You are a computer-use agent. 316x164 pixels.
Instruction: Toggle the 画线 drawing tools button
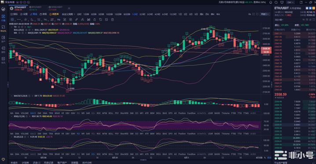[33, 14]
